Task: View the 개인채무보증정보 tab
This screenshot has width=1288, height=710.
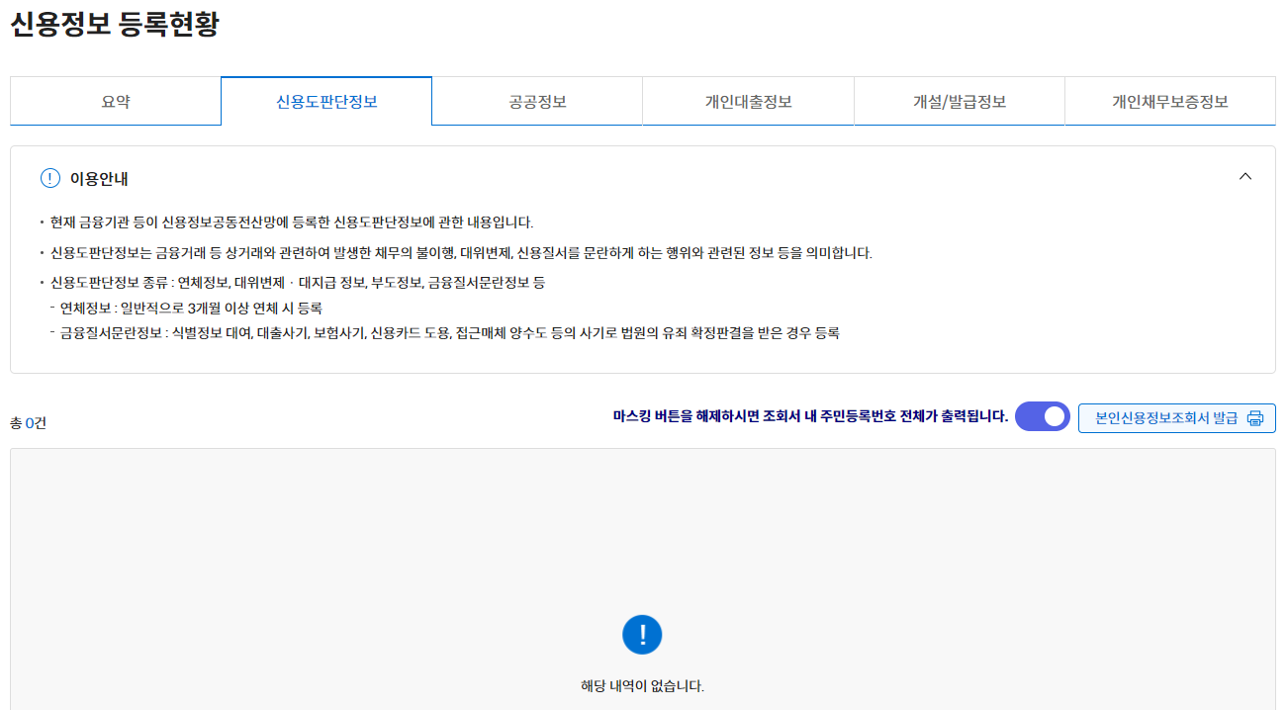Action: coord(1170,101)
